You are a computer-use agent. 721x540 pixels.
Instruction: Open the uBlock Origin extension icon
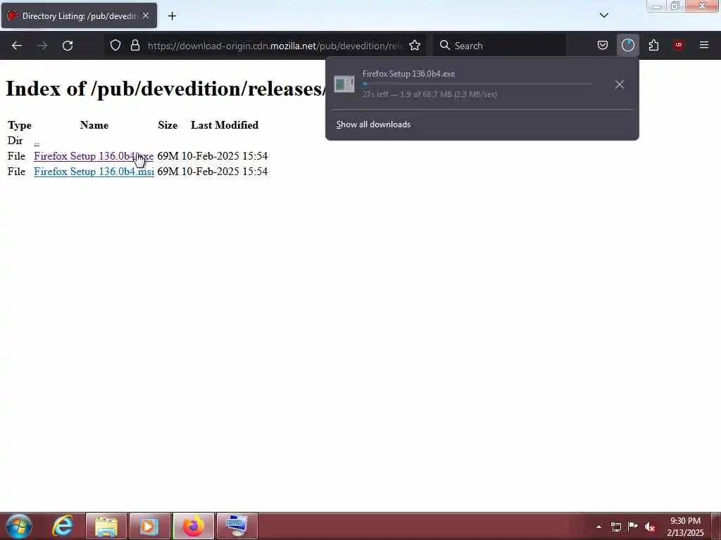tap(678, 45)
